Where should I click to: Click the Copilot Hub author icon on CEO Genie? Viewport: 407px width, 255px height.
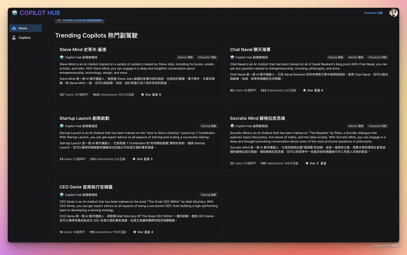(x=61, y=195)
